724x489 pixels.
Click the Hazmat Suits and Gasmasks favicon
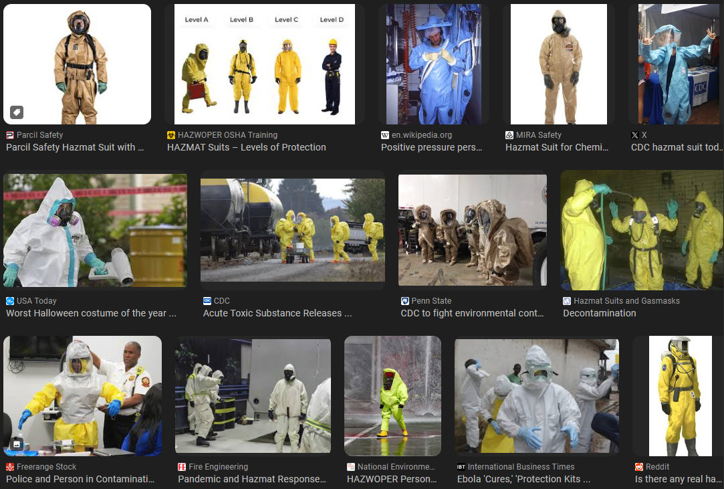[x=566, y=301]
